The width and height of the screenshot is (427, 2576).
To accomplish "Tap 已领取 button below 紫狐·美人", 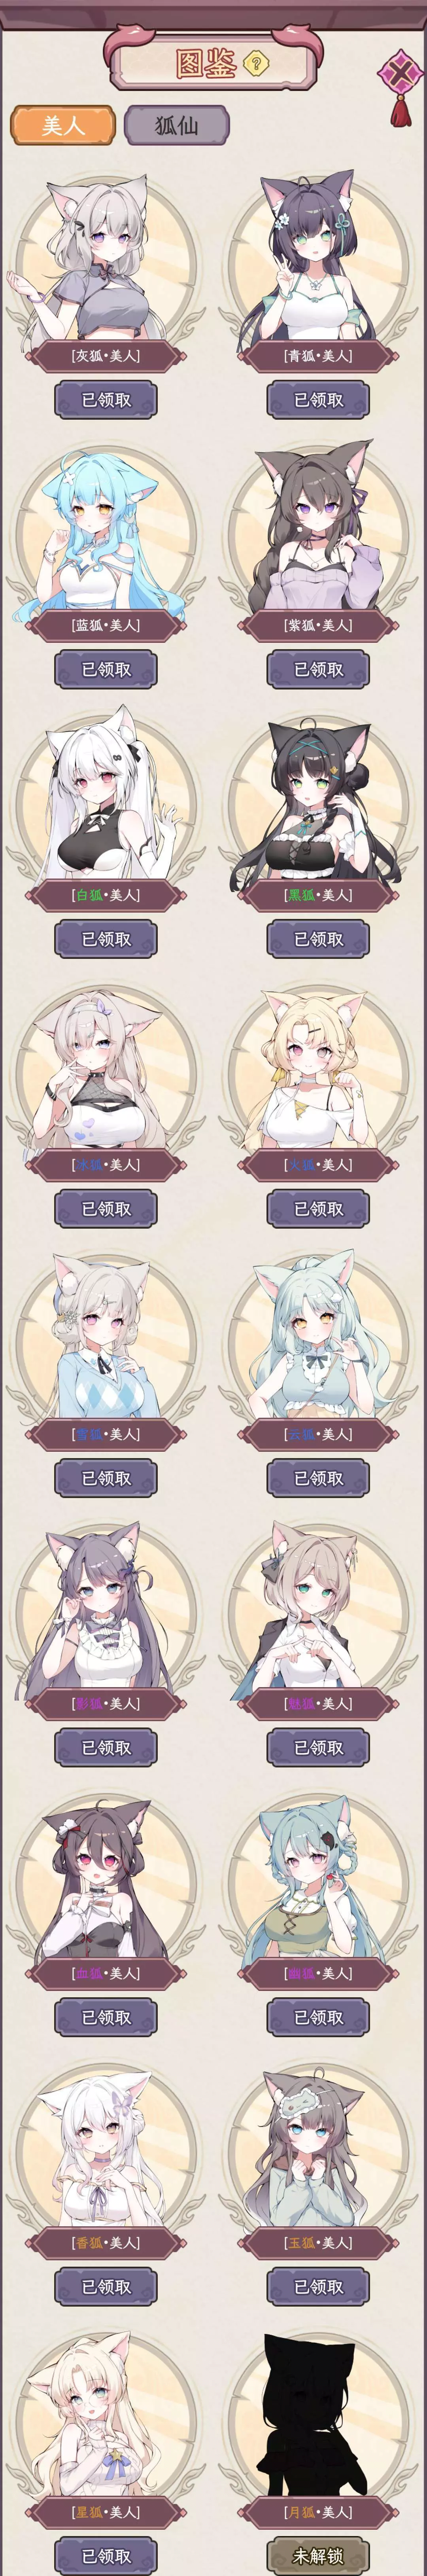I will click(318, 669).
